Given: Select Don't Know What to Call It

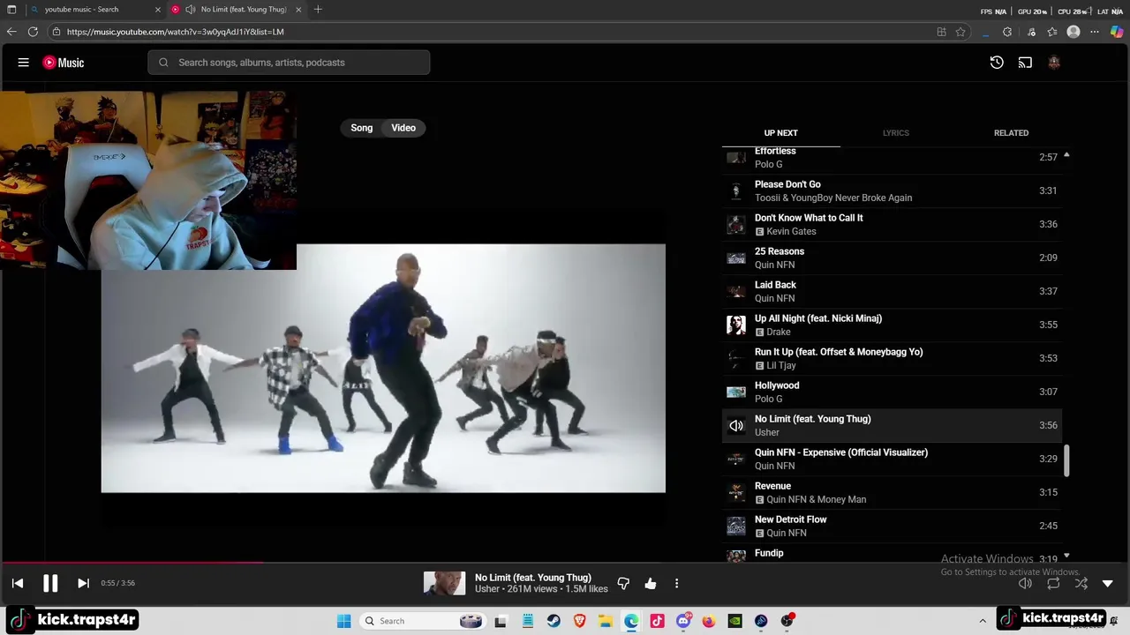Looking at the screenshot, I should click(x=892, y=224).
